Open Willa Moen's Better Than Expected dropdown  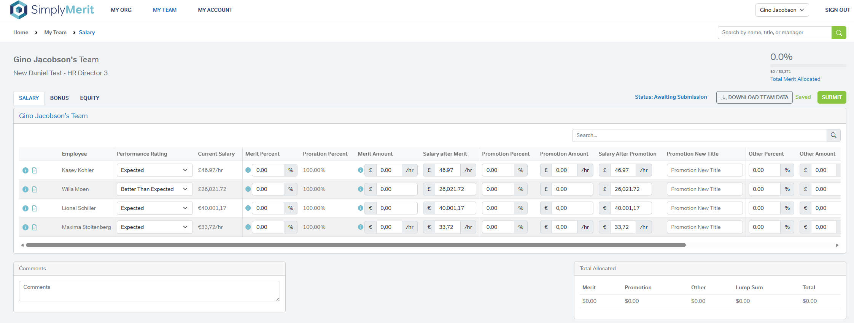click(x=154, y=189)
